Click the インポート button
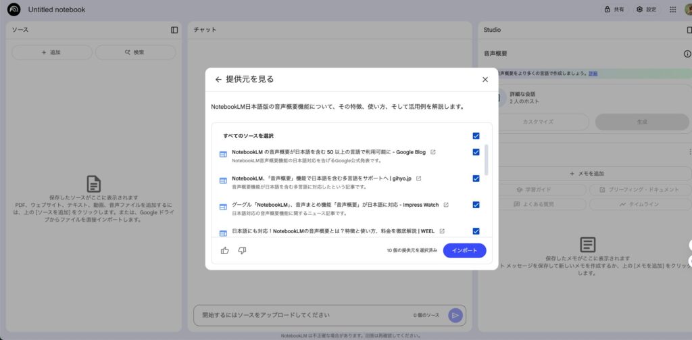 [465, 251]
